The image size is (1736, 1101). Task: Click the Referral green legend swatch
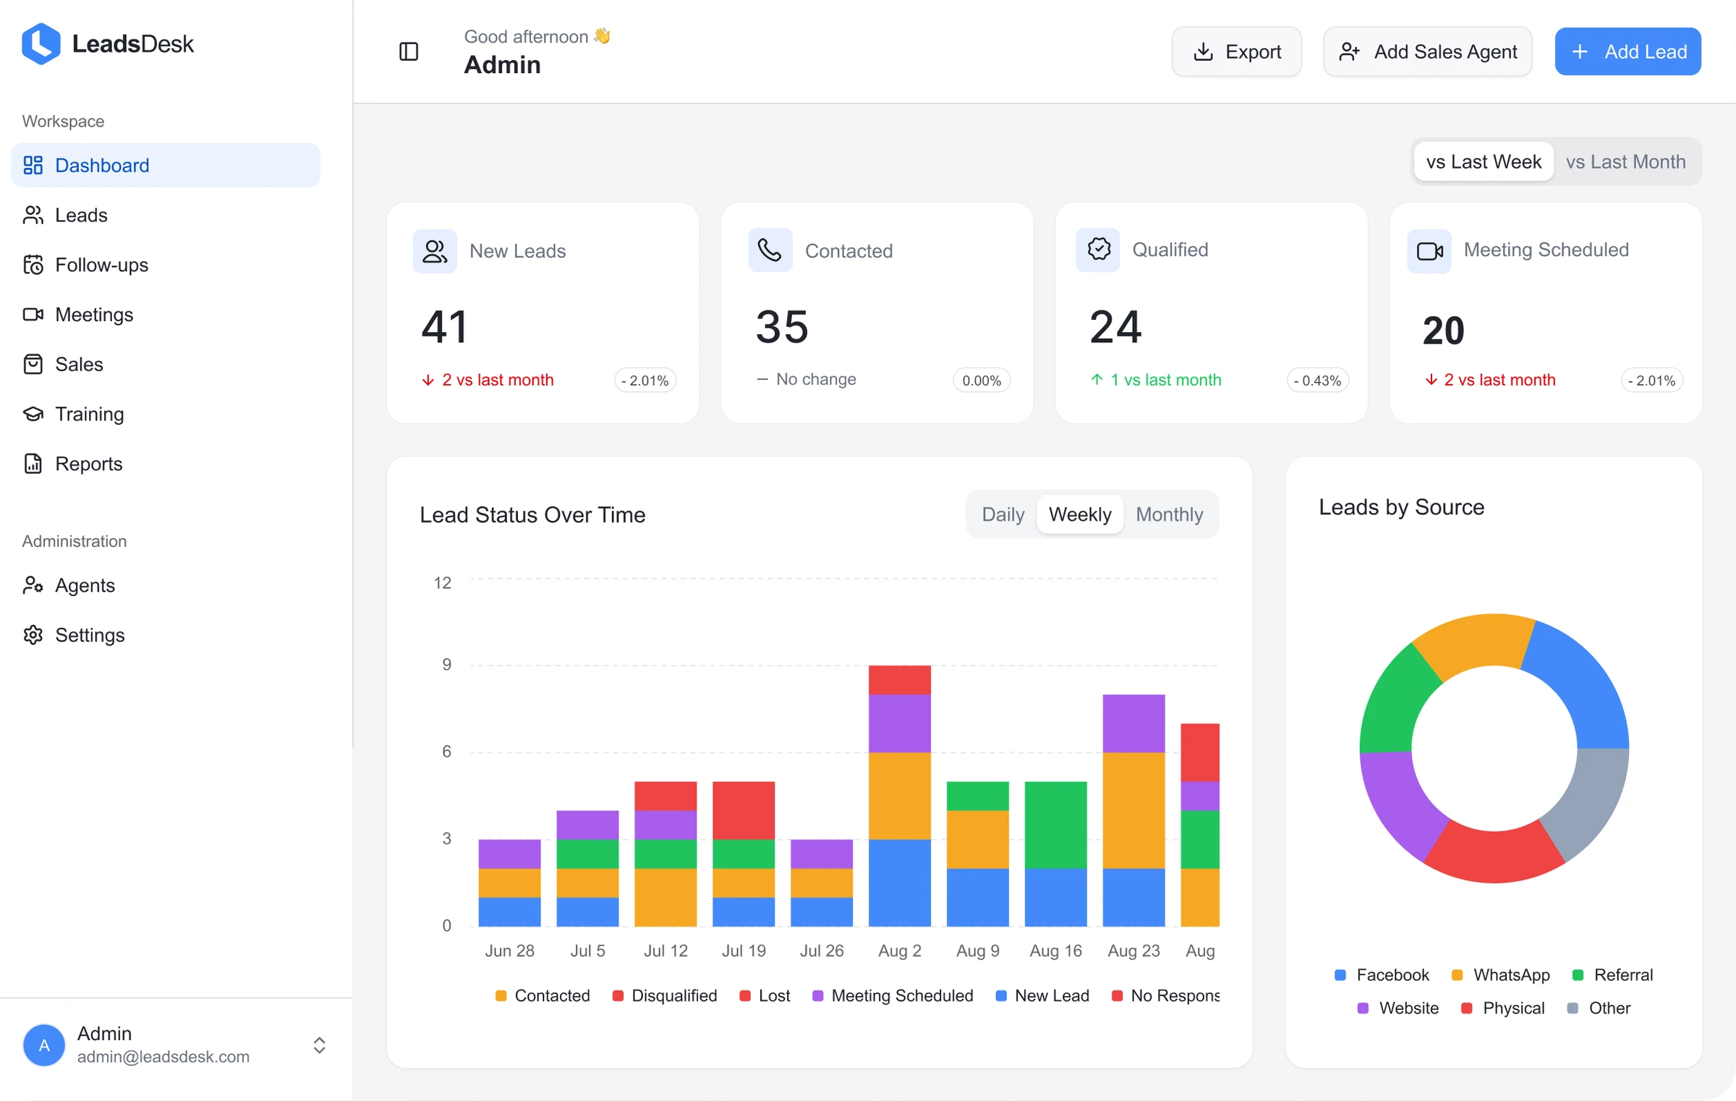[x=1578, y=975]
